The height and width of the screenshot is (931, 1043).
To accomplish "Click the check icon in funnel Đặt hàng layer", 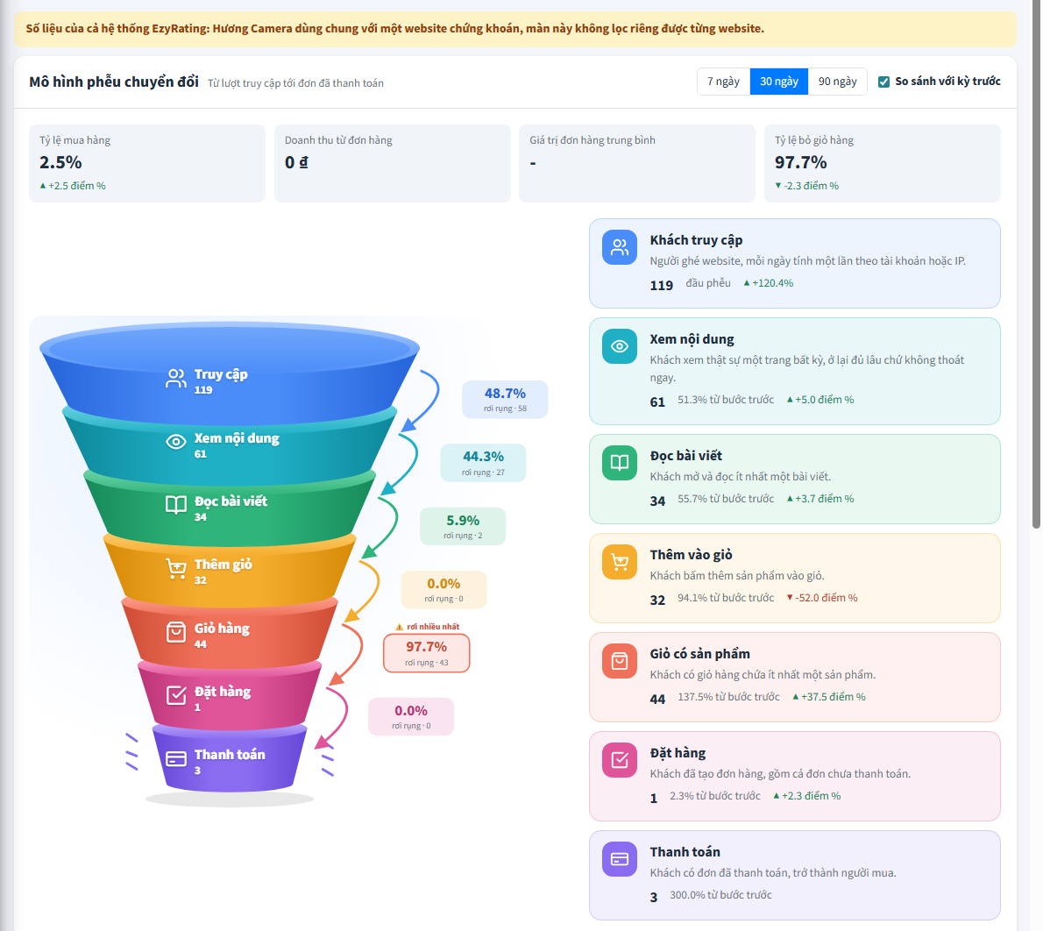I will [175, 695].
